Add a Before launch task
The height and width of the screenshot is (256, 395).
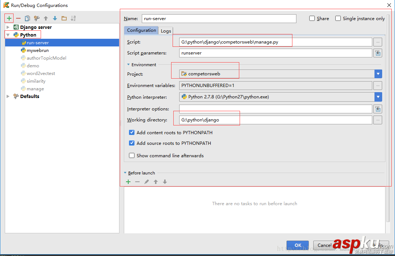tap(128, 182)
